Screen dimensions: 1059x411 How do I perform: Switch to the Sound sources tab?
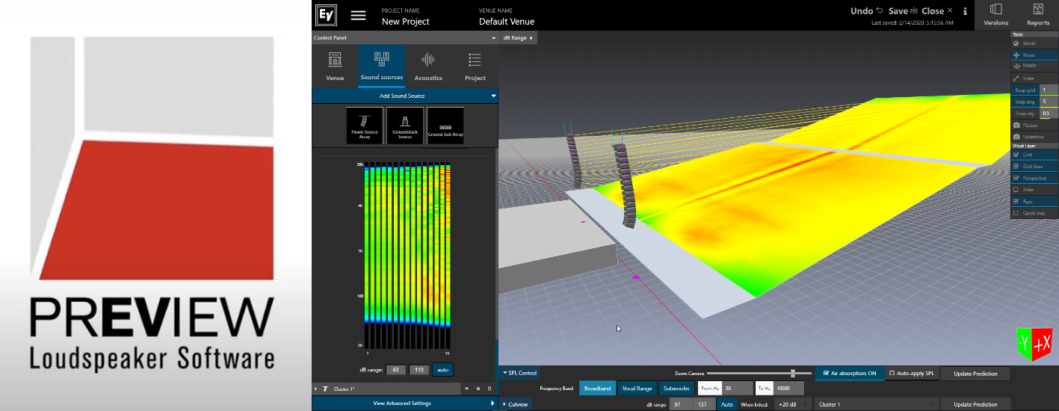tap(381, 67)
